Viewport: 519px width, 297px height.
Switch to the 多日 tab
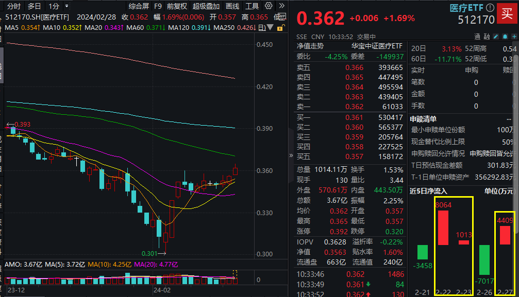34,7
